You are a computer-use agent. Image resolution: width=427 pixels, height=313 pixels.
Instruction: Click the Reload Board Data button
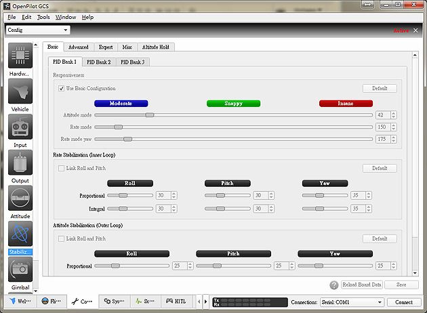pyautogui.click(x=362, y=285)
